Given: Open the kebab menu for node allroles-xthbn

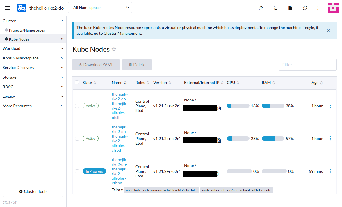Looking at the screenshot, I should [x=330, y=171].
